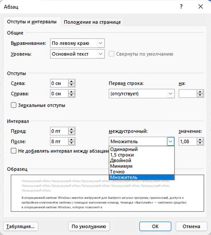The image size is (211, 235).
Task: Collapse the междустрочный dropdown arrow
Action: [x=170, y=142]
